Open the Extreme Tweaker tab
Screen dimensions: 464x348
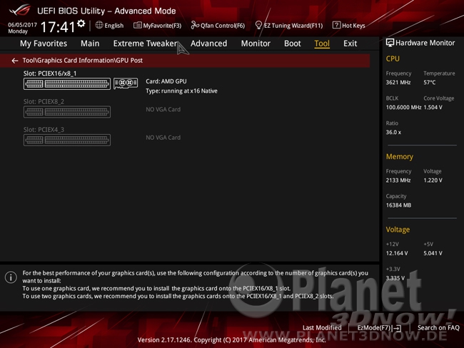point(145,43)
